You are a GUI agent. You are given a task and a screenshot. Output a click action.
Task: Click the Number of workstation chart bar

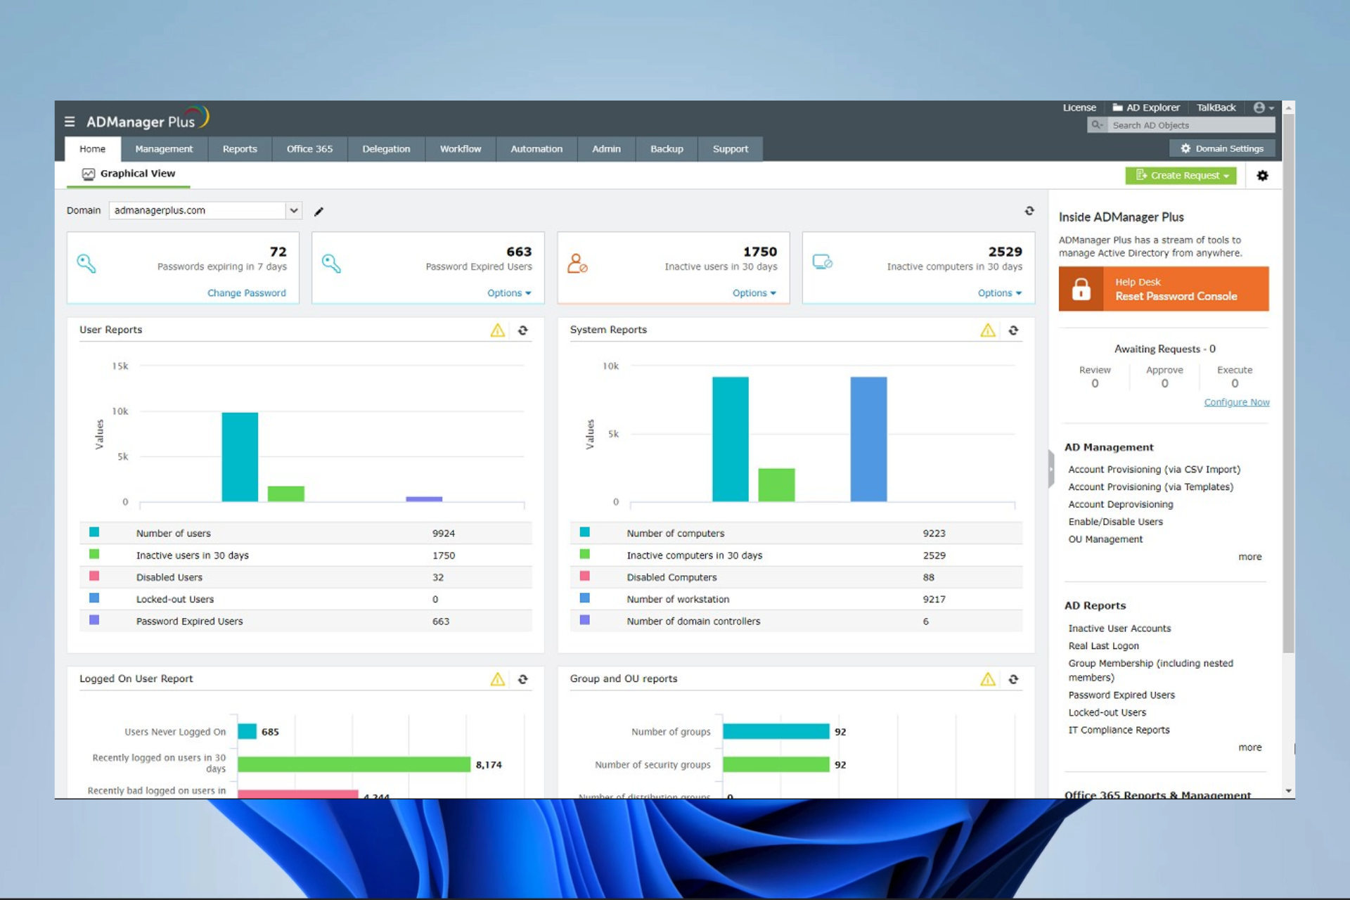pyautogui.click(x=868, y=439)
